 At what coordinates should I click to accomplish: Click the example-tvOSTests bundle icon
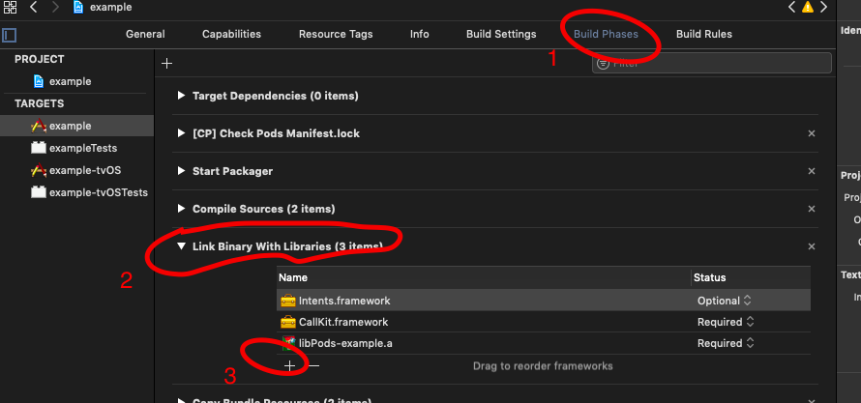coord(39,192)
